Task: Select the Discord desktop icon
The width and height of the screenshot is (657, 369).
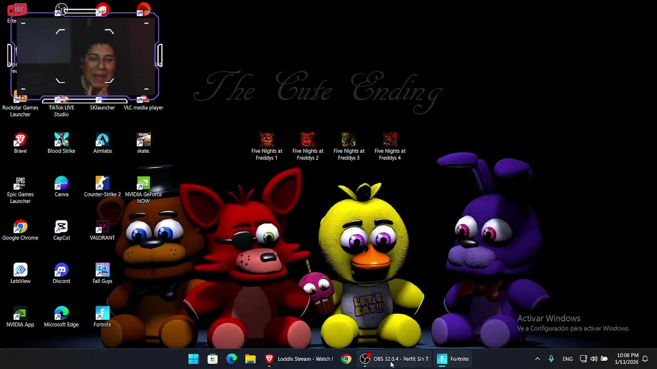Action: point(61,273)
